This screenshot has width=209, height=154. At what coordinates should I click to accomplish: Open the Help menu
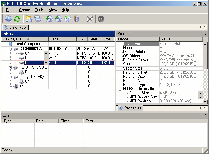(x=65, y=10)
